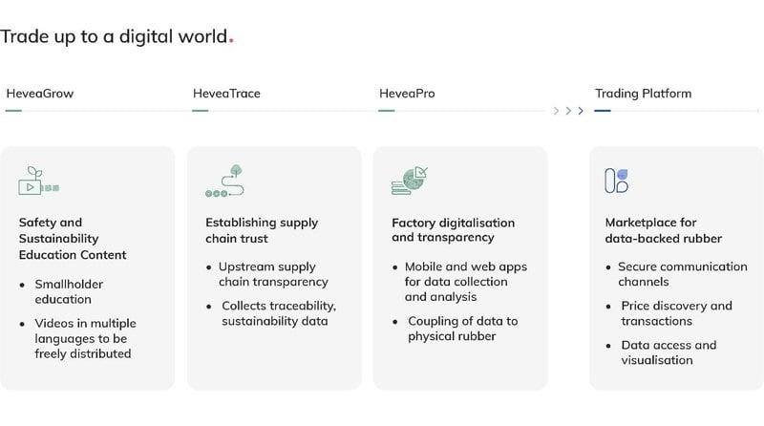Click the Smallholder education bullet point

(69, 293)
